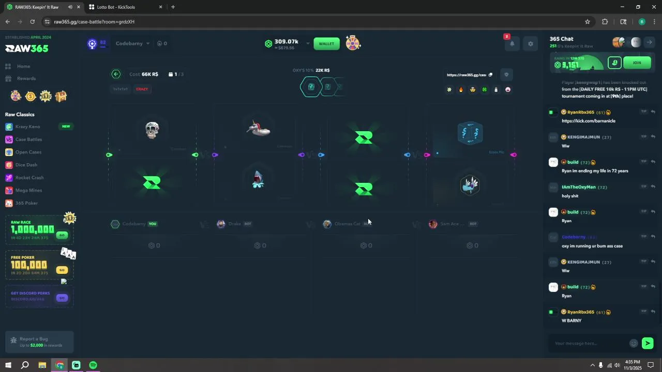Expand the 309.07k balance dropdown

(x=308, y=43)
